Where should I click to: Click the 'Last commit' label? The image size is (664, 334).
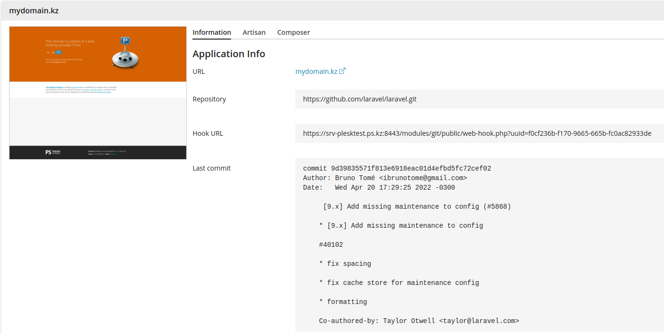pos(211,168)
